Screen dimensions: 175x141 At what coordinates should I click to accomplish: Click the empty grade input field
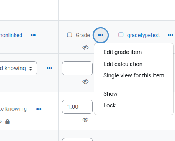[77, 68]
